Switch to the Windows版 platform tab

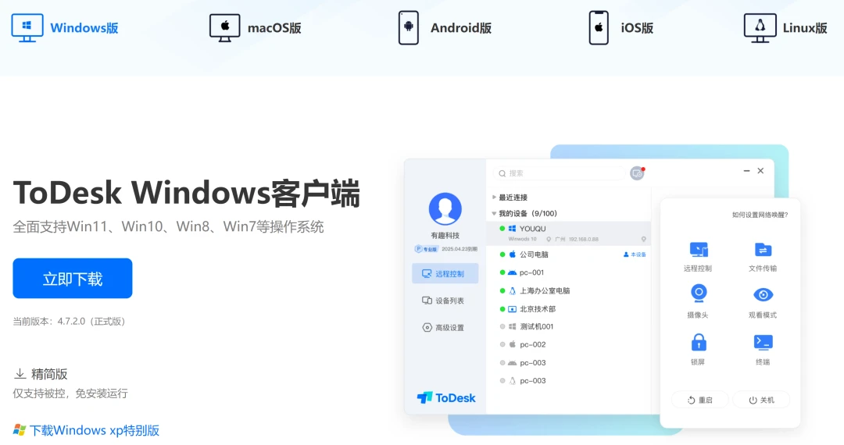tap(65, 28)
